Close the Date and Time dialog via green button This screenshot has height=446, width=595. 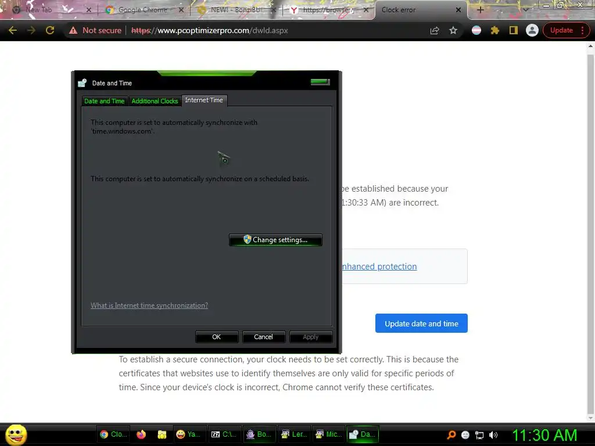pos(320,82)
